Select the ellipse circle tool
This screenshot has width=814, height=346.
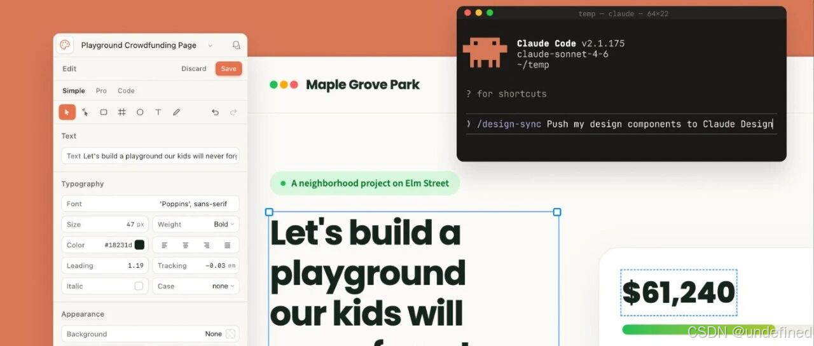(x=140, y=112)
